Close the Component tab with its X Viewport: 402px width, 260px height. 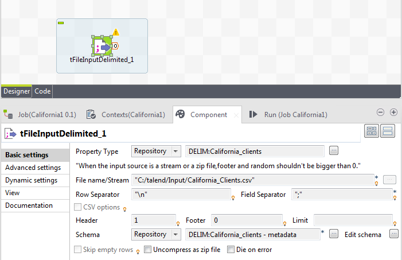pyautogui.click(x=236, y=115)
